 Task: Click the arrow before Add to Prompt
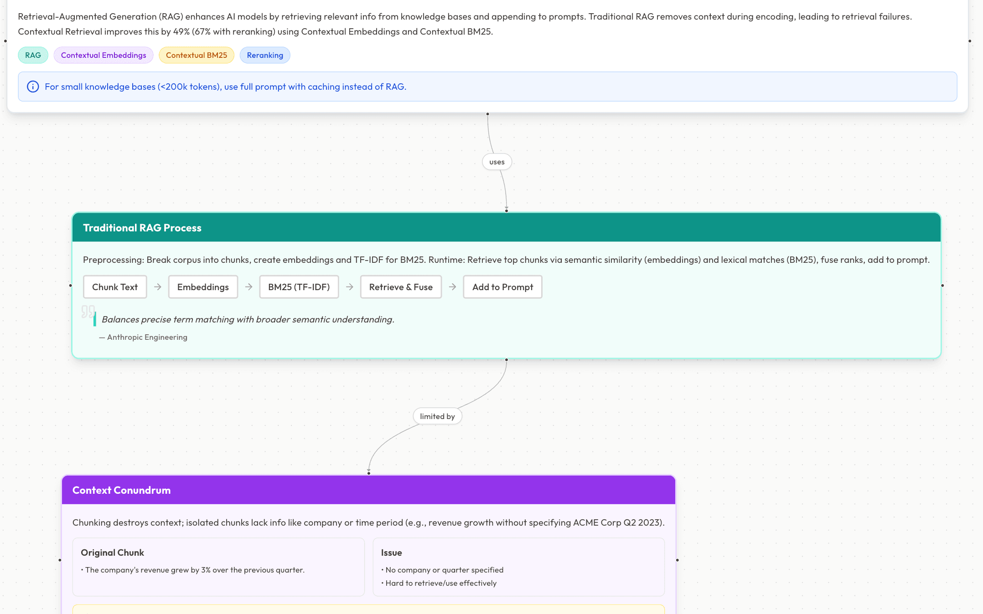click(x=452, y=287)
